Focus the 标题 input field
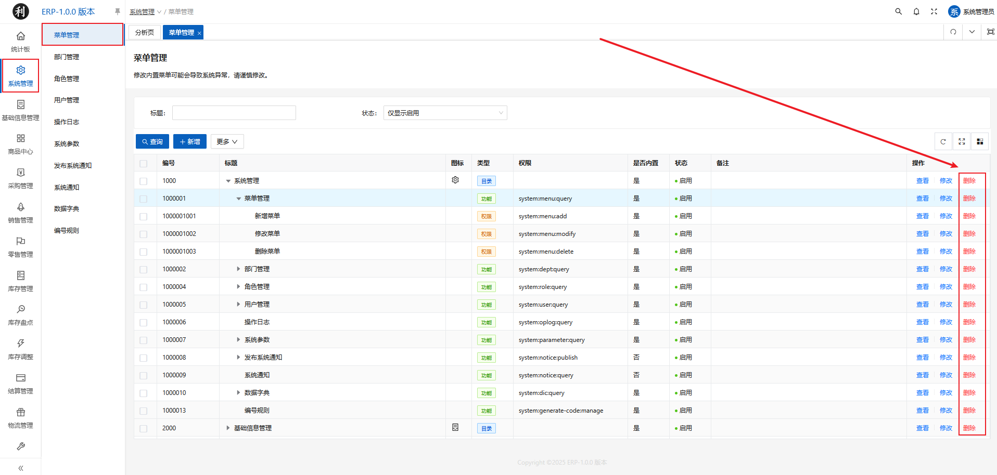This screenshot has height=475, width=997. [x=234, y=113]
